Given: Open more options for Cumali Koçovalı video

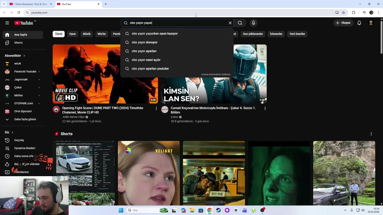Looking at the screenshot, I should [x=265, y=108].
